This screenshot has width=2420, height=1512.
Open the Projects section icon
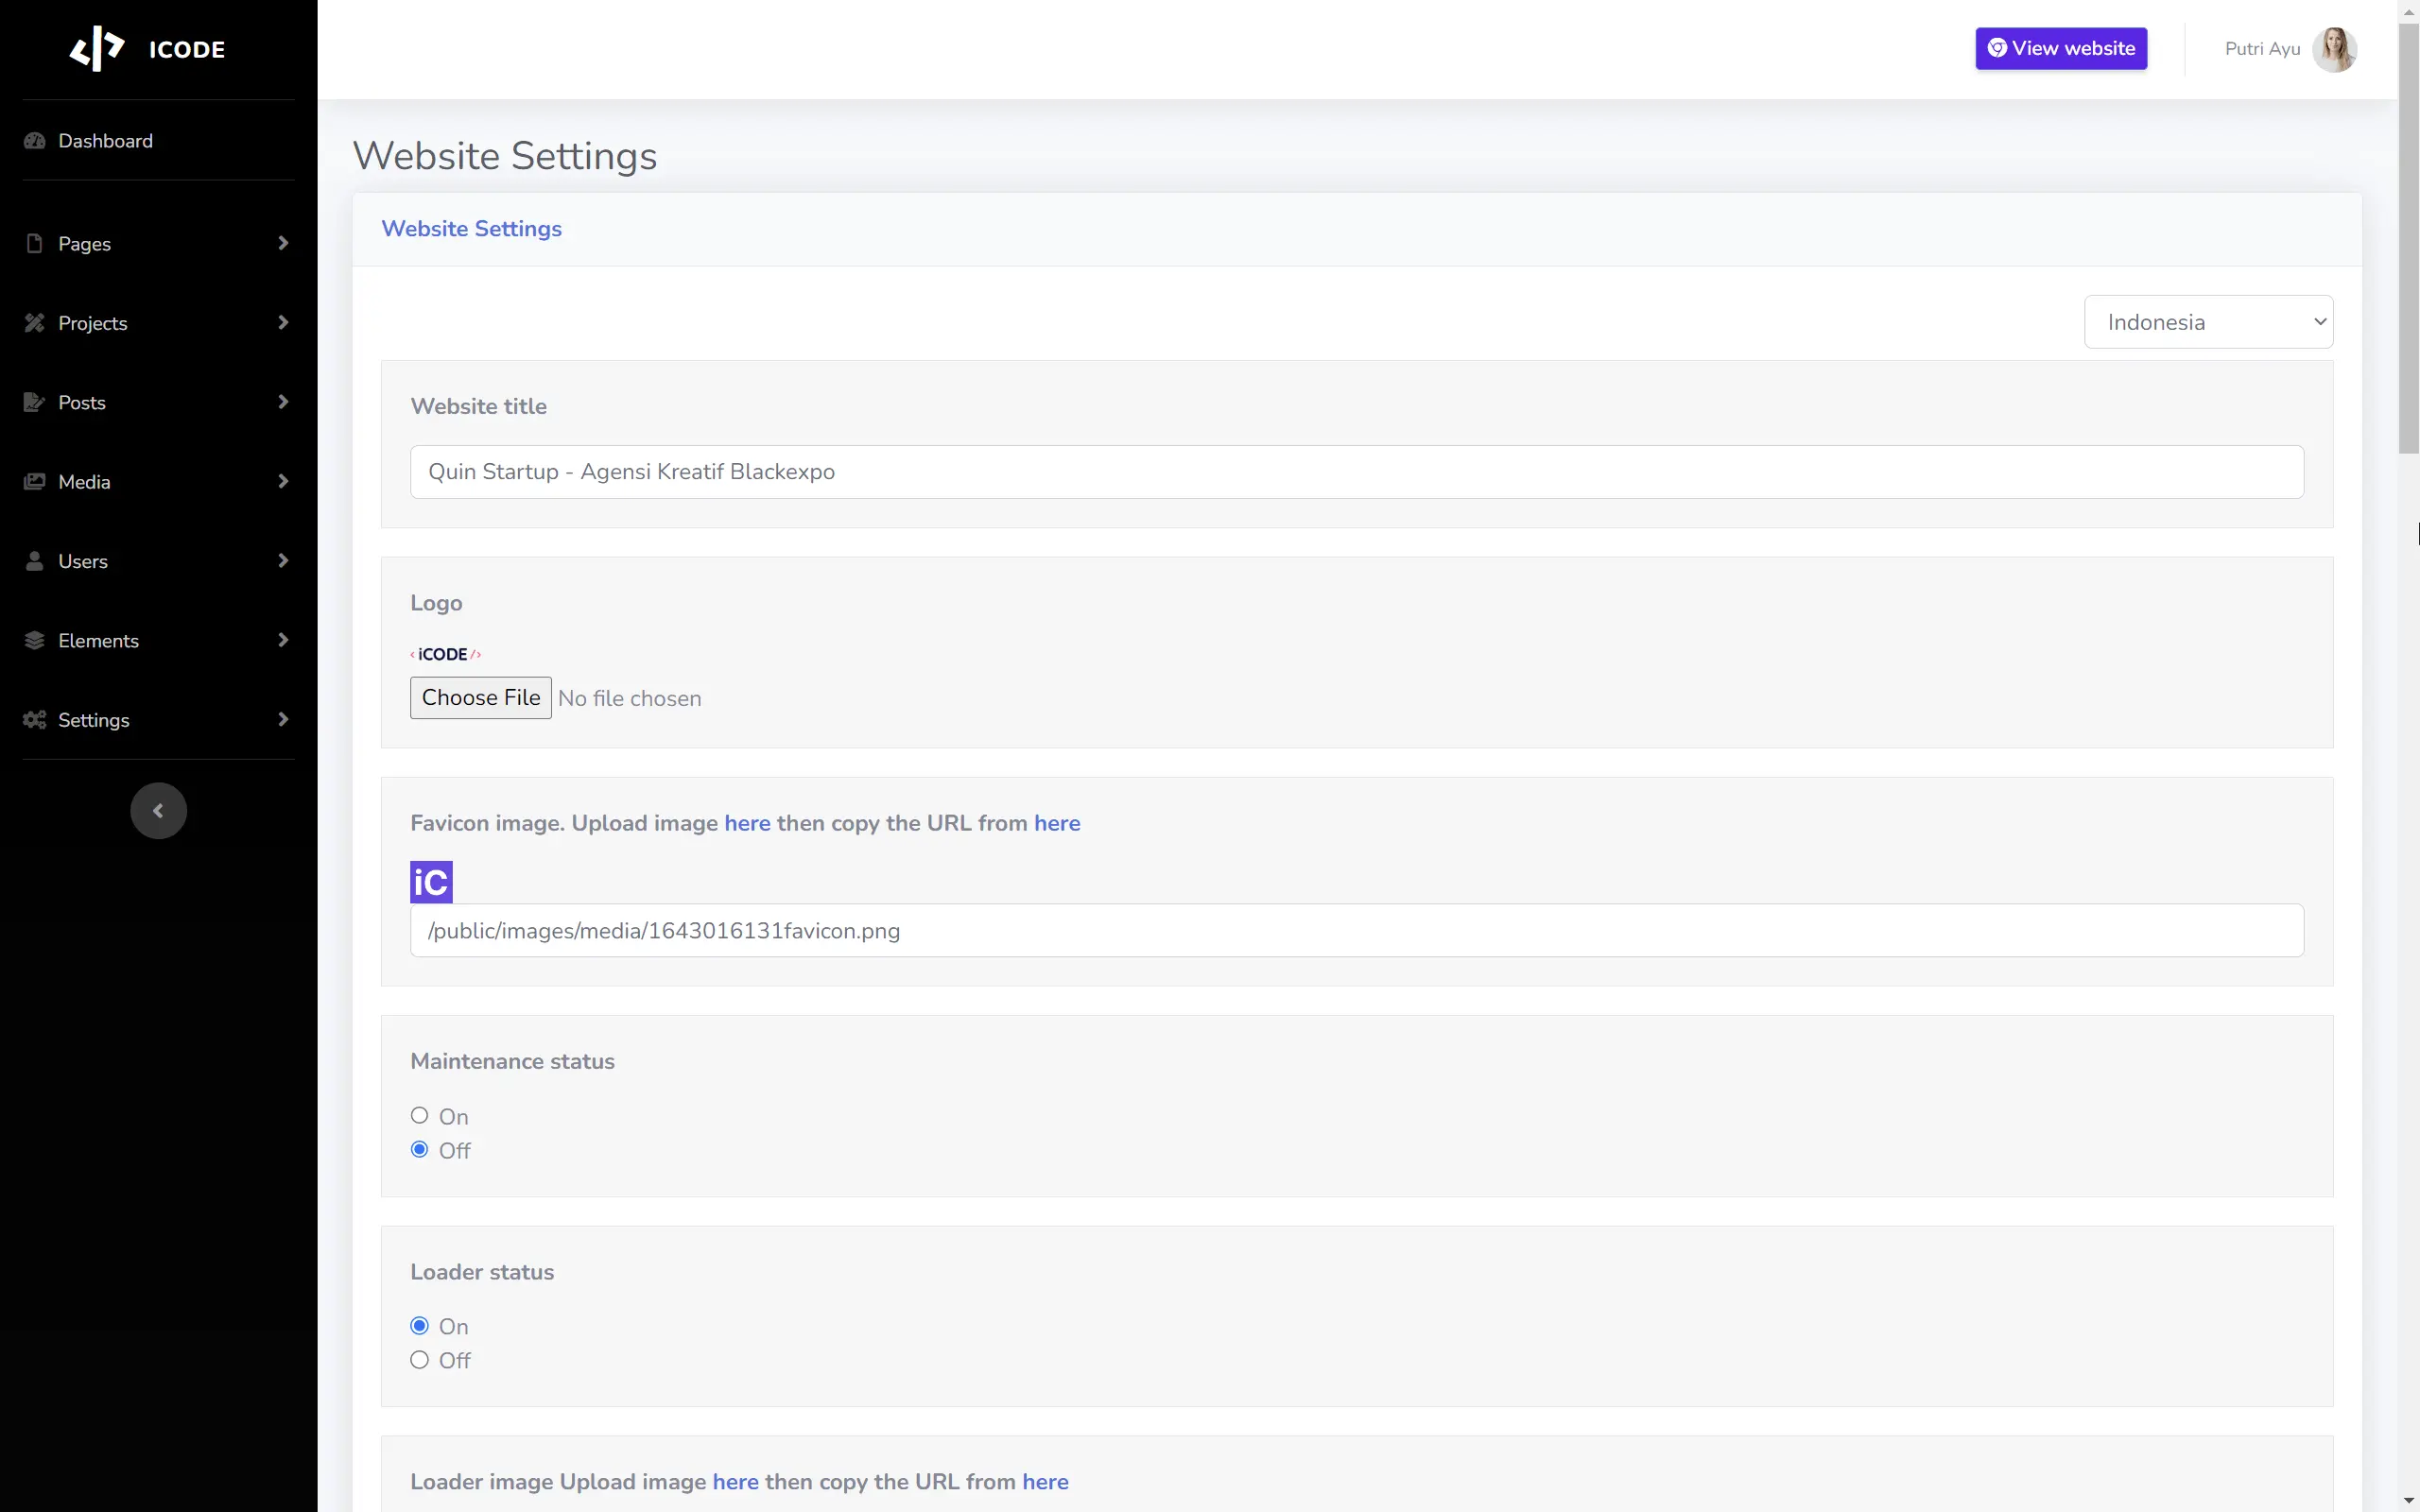[35, 322]
